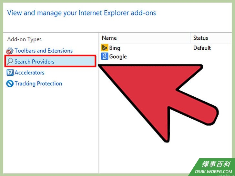235x176 pixels.
Task: Click the Google logo icon
Action: [x=105, y=56]
